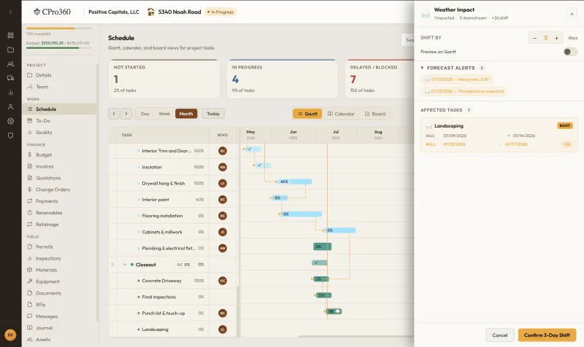Image resolution: width=584 pixels, height=347 pixels.
Task: Switch to Calendar view tab
Action: click(341, 114)
